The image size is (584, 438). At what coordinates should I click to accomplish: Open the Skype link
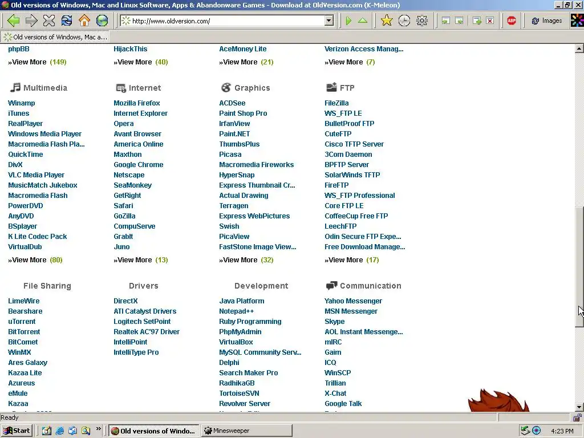tap(334, 322)
